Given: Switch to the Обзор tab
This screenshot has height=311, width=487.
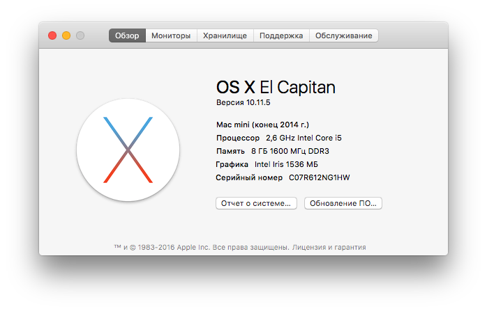Looking at the screenshot, I should (x=127, y=35).
